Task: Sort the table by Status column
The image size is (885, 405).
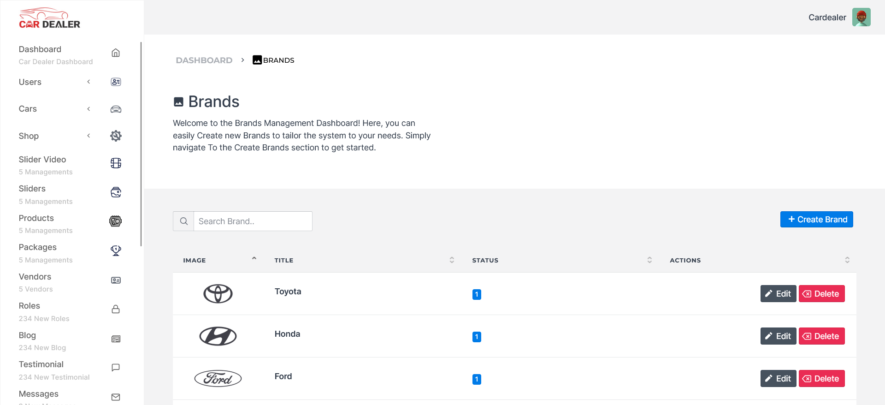Action: click(649, 260)
